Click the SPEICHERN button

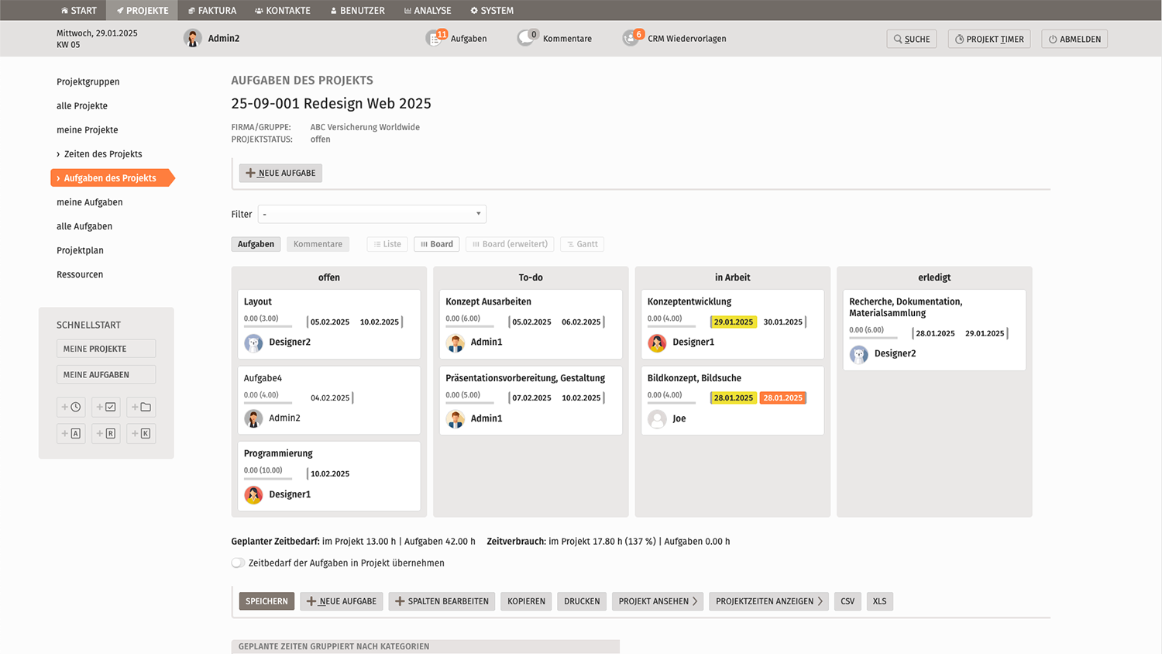[x=266, y=601]
